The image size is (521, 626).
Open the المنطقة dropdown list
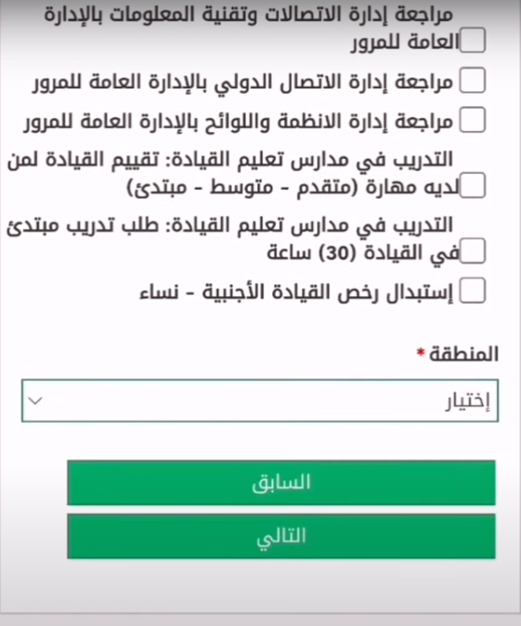tap(260, 400)
